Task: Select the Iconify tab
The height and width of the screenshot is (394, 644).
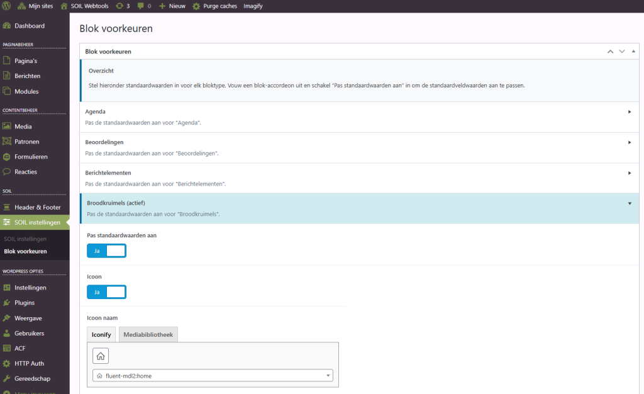Action: tap(101, 335)
